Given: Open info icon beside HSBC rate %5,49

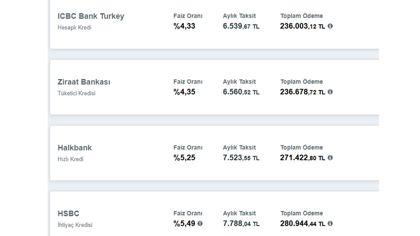Looking at the screenshot, I should pos(200,224).
